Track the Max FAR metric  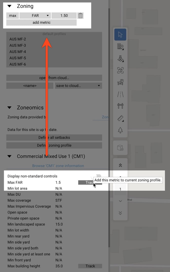click(x=90, y=182)
